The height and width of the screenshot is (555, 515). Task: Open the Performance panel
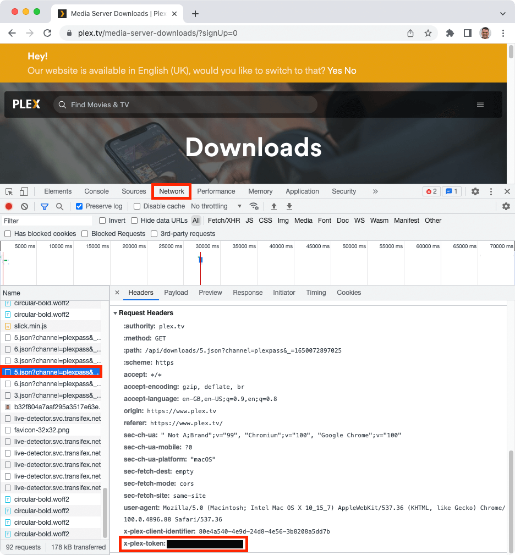pos(216,191)
